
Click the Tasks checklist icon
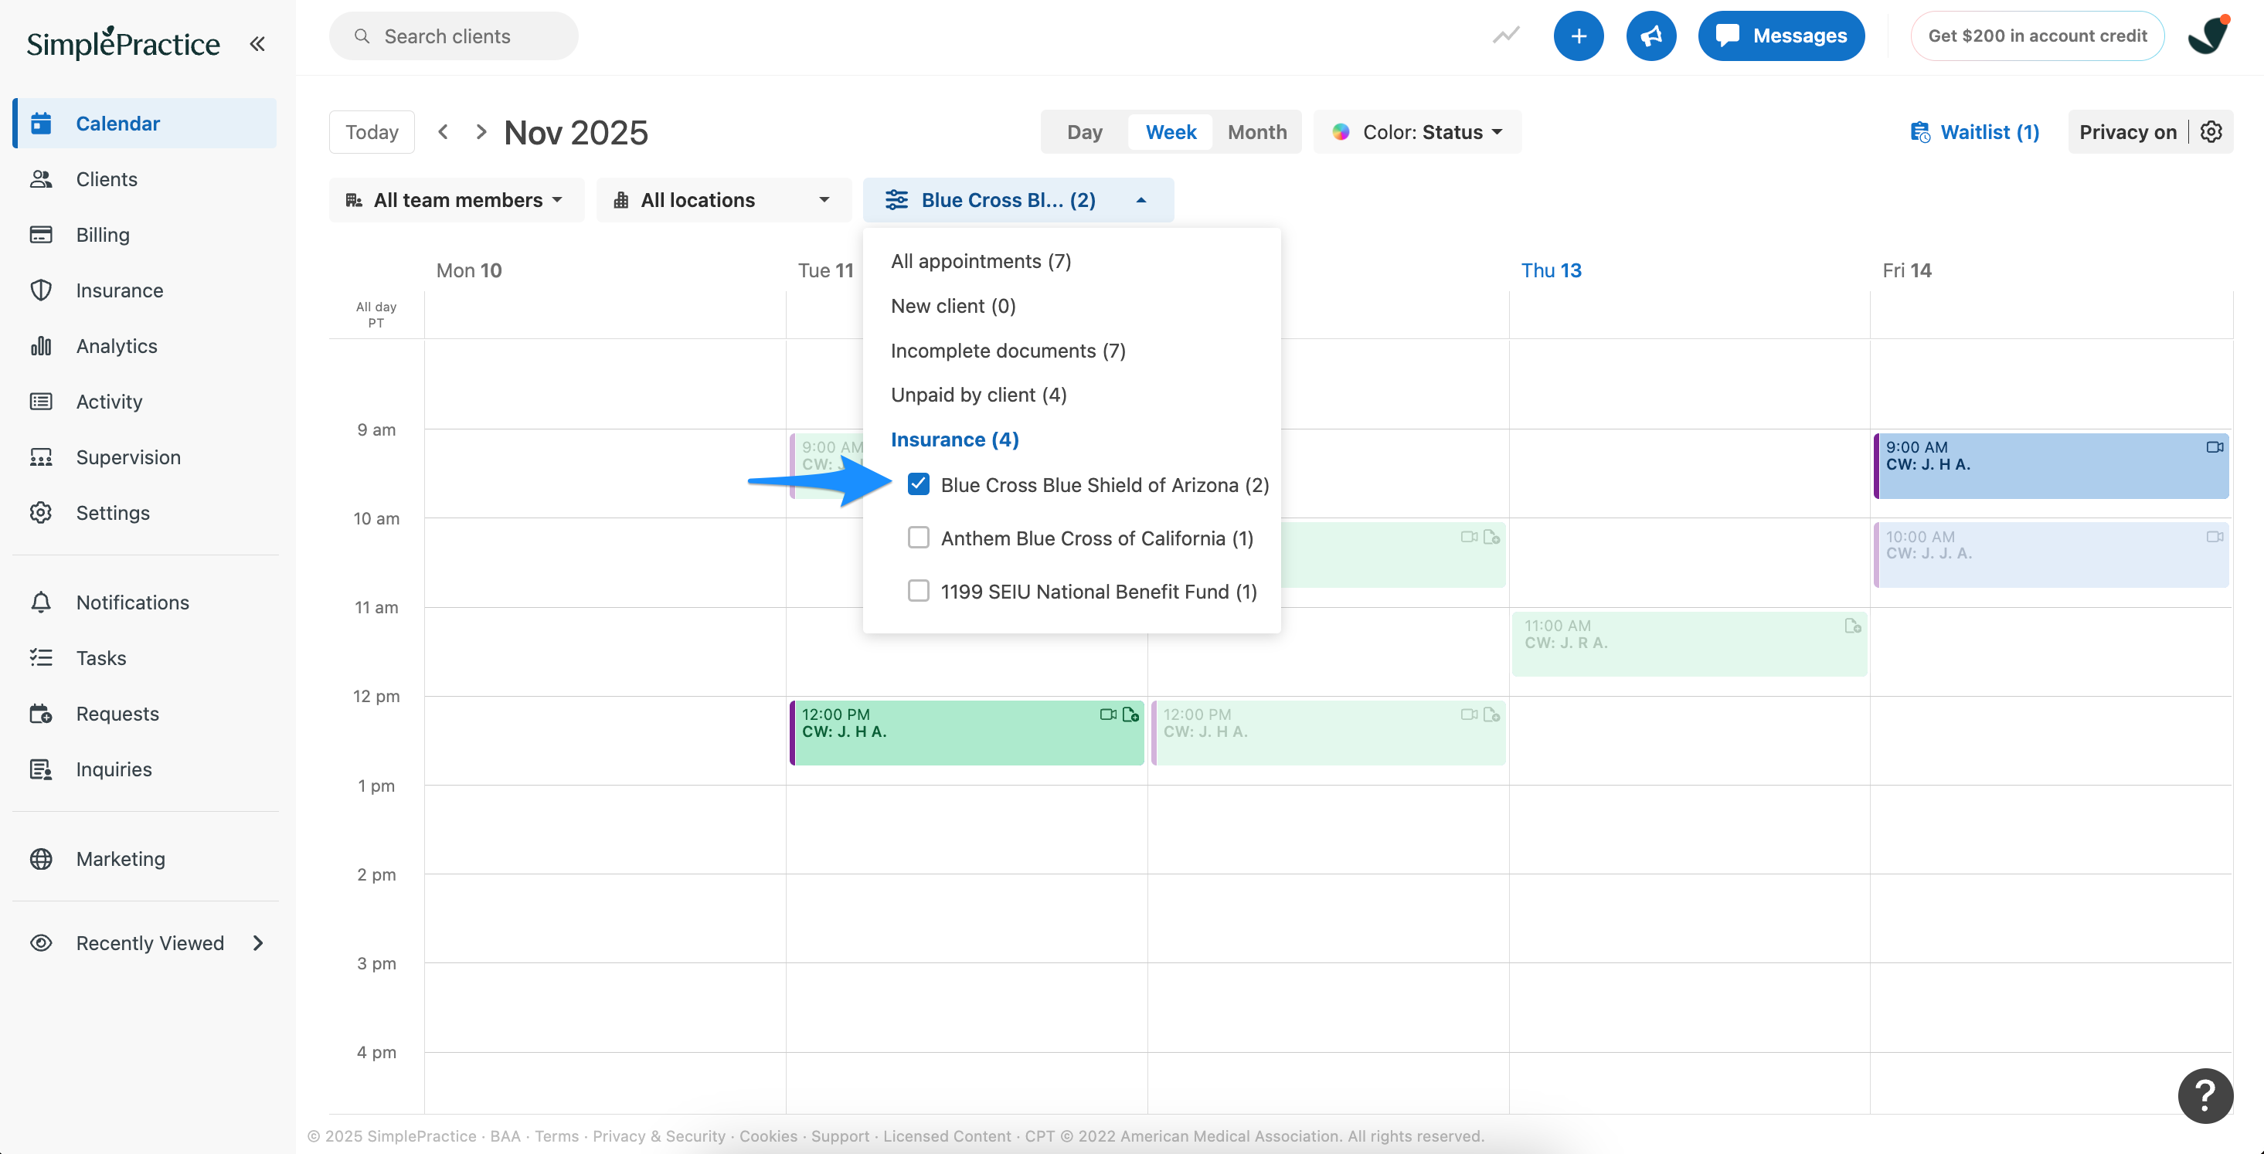point(40,657)
